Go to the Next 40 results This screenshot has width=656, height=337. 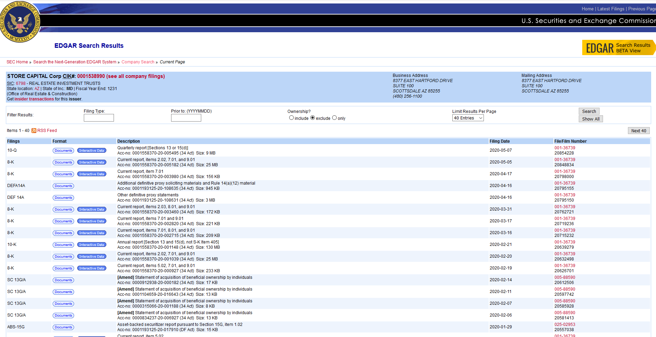pyautogui.click(x=639, y=131)
